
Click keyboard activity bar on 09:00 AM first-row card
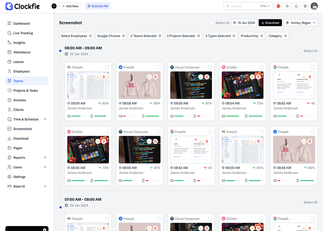79,116
